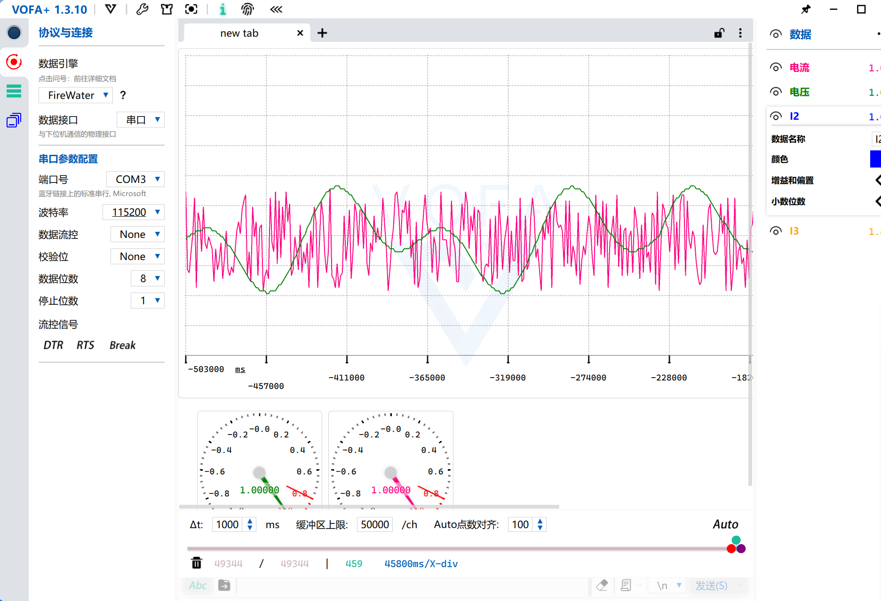This screenshot has height=601, width=881.
Task: Click the Auto button
Action: (x=725, y=524)
